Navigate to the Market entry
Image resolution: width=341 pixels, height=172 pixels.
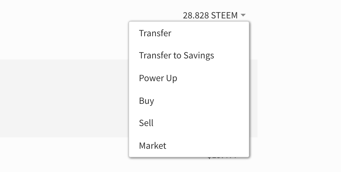[x=153, y=146]
